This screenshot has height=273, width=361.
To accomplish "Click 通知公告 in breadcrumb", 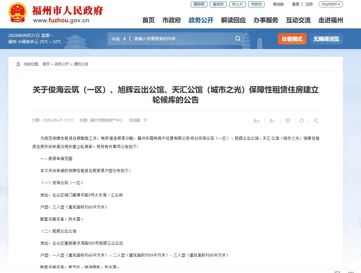I will [81, 64].
